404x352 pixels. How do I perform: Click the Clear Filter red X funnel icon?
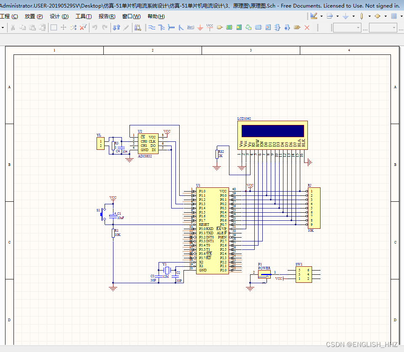(83, 27)
